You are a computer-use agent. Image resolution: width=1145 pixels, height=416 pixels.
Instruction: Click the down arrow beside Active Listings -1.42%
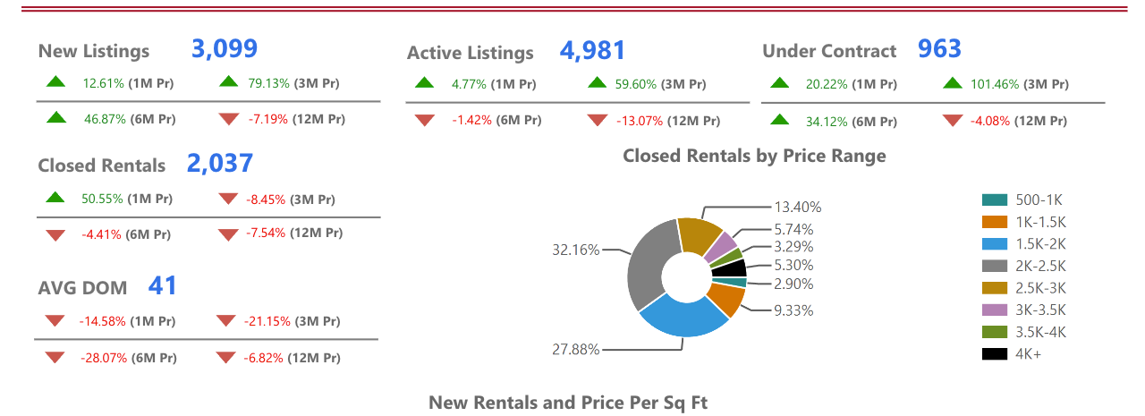click(x=424, y=120)
